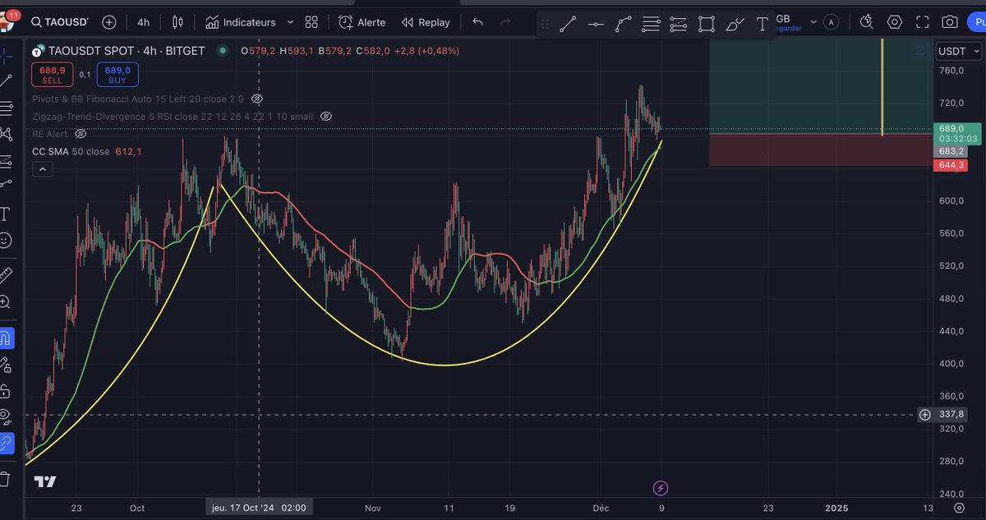The width and height of the screenshot is (986, 520).
Task: Toggle hide all drawings eye
Action: [5, 416]
